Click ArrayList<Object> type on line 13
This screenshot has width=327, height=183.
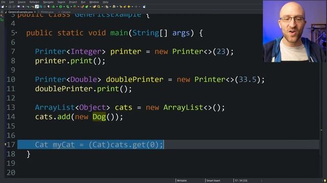tap(73, 107)
